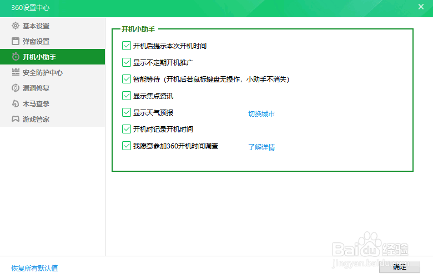This screenshot has height=278, width=433.
Task: Click the 了解详情 link
Action: (x=261, y=147)
